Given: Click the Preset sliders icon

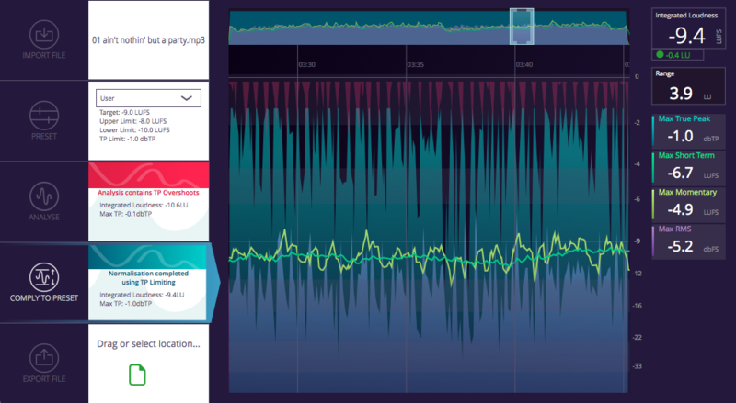Looking at the screenshot, I should [x=43, y=115].
